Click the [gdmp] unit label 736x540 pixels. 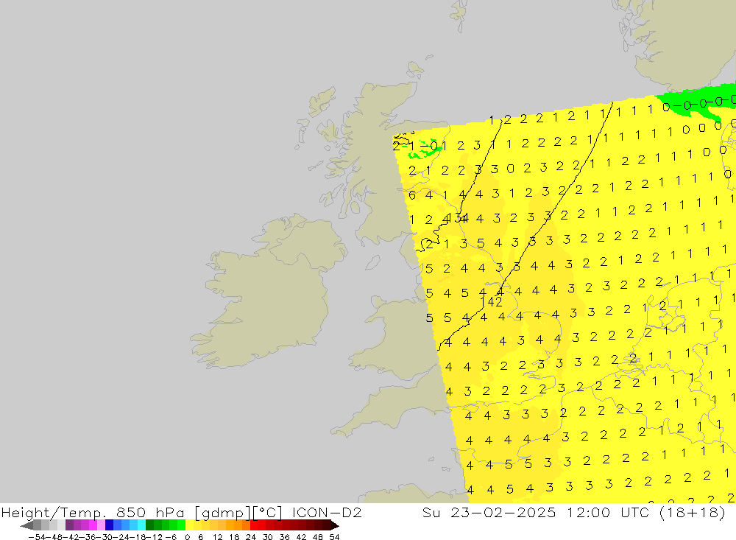pyautogui.click(x=223, y=512)
